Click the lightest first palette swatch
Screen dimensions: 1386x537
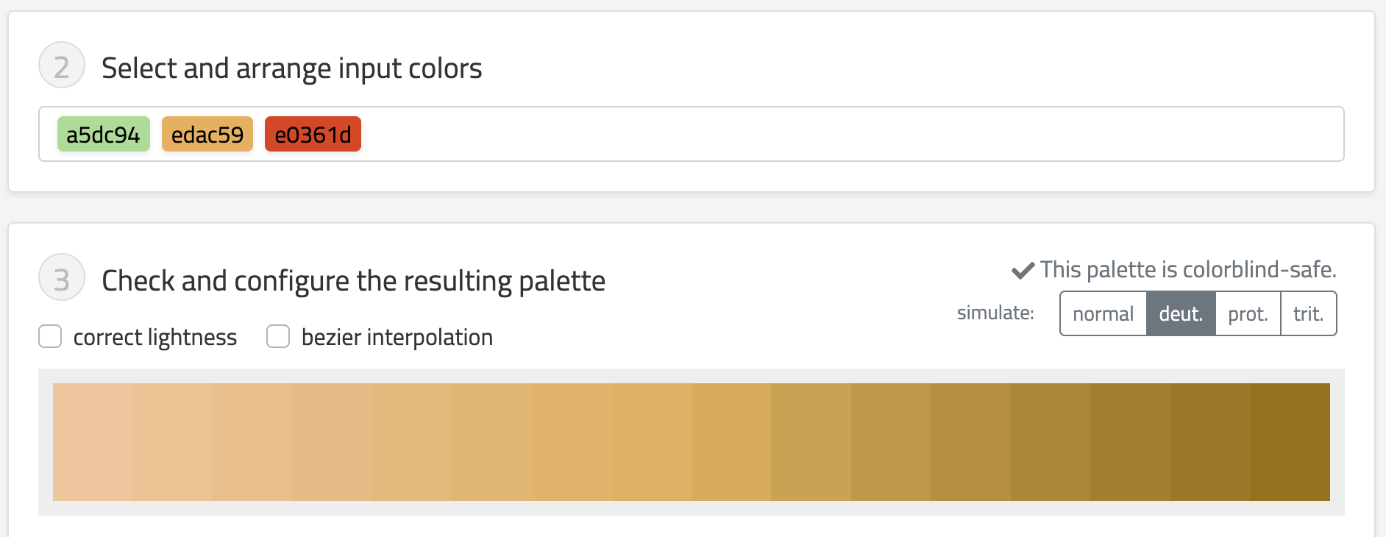(93, 442)
